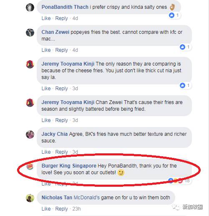
Task: View like reaction on PonaBandith's comment
Action: (x=174, y=15)
